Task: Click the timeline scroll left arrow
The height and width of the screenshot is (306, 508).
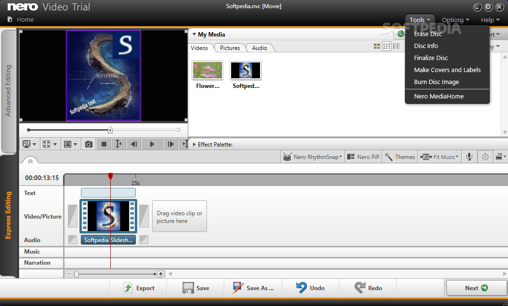Action: coord(170,274)
